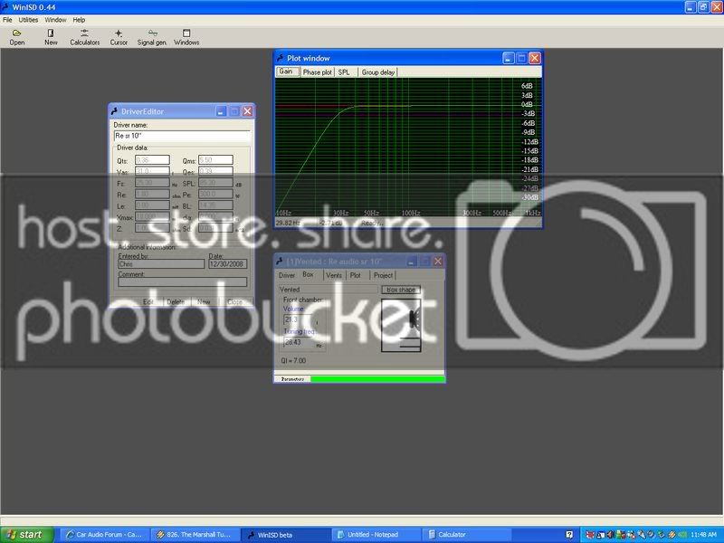
Task: Click the Edit button in DriverEditor
Action: [x=148, y=301]
